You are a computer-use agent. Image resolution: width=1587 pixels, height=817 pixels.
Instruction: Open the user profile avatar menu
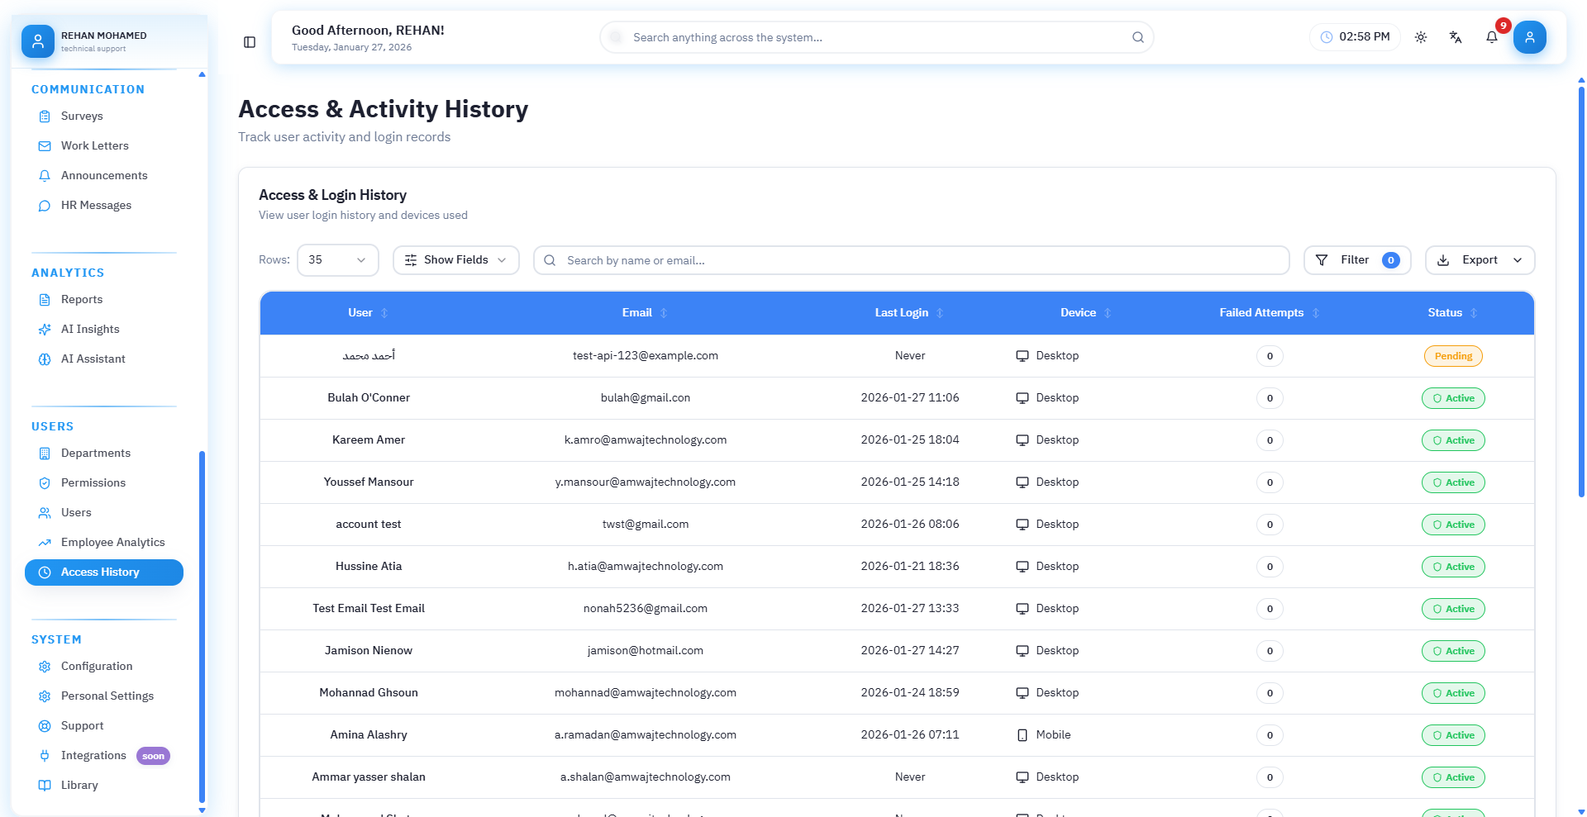pyautogui.click(x=1530, y=37)
